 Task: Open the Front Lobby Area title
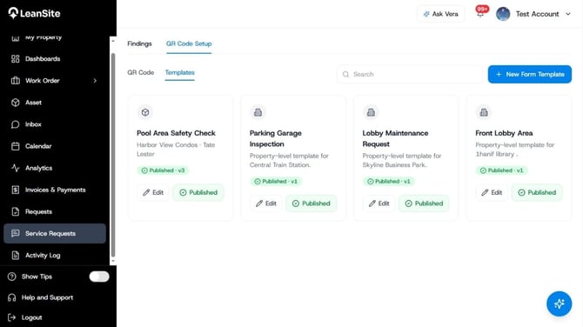click(504, 133)
